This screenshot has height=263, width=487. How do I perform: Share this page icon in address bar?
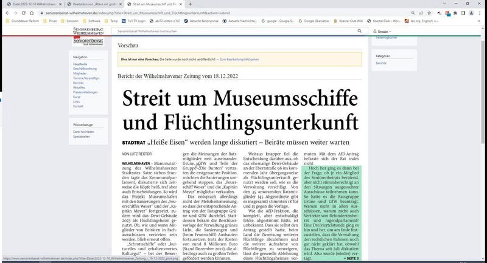[421, 13]
